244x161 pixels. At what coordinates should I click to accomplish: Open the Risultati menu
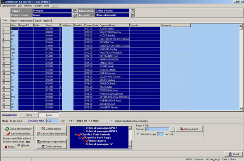pos(28,6)
